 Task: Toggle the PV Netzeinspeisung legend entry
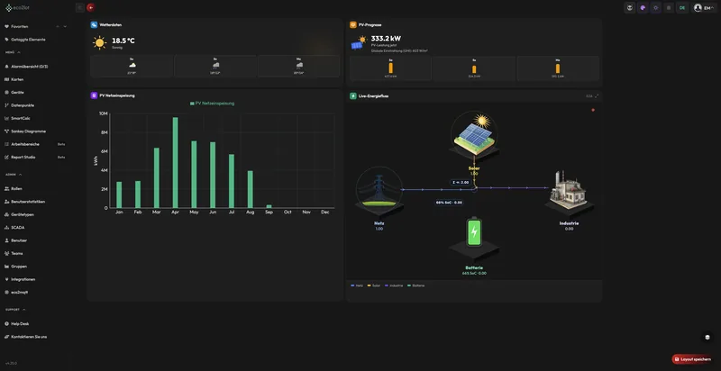[212, 104]
